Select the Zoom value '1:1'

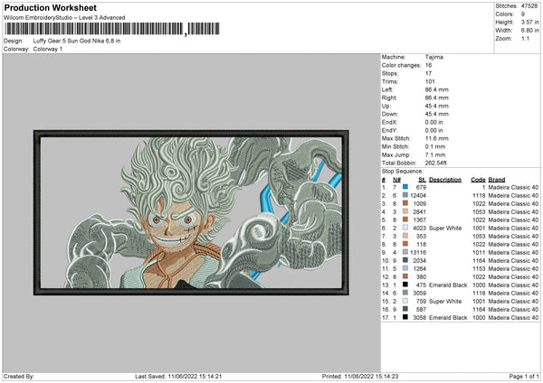[x=525, y=38]
